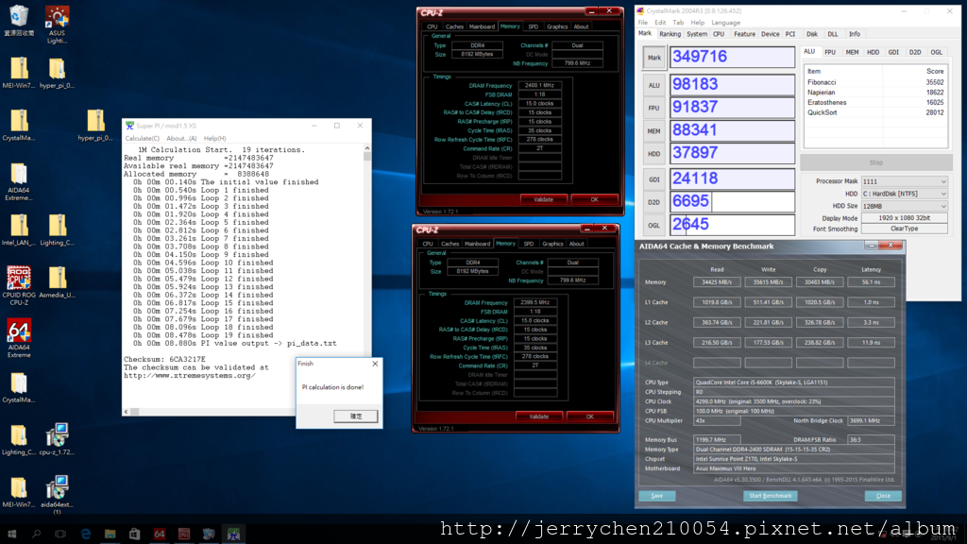Viewport: 967px width, 544px height.
Task: Close the Finish dialog with its X
Action: coord(375,364)
